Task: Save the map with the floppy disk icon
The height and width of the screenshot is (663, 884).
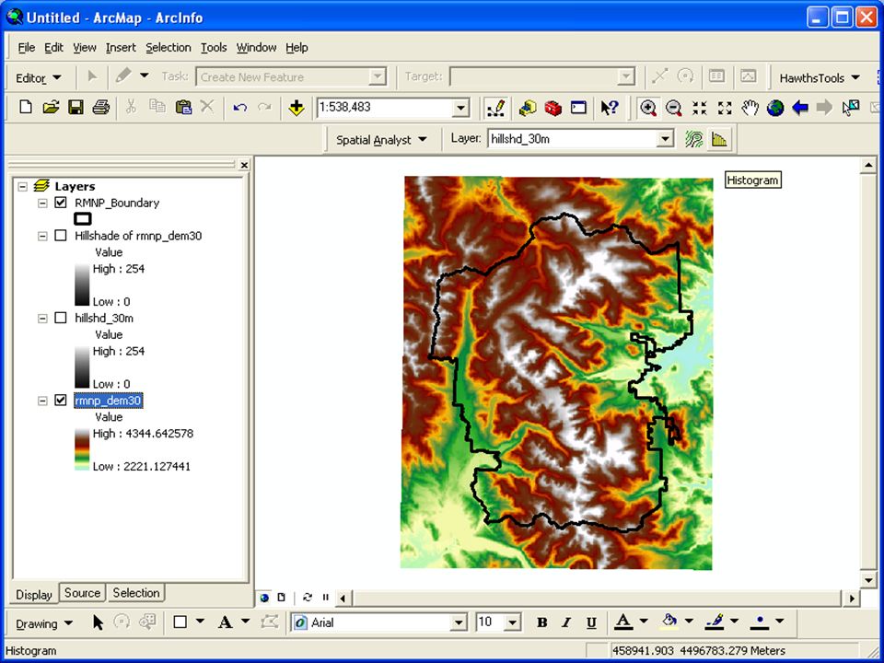Action: (76, 107)
